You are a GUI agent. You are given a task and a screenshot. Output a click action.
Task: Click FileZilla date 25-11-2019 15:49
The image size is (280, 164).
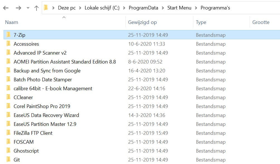[x=148, y=133]
